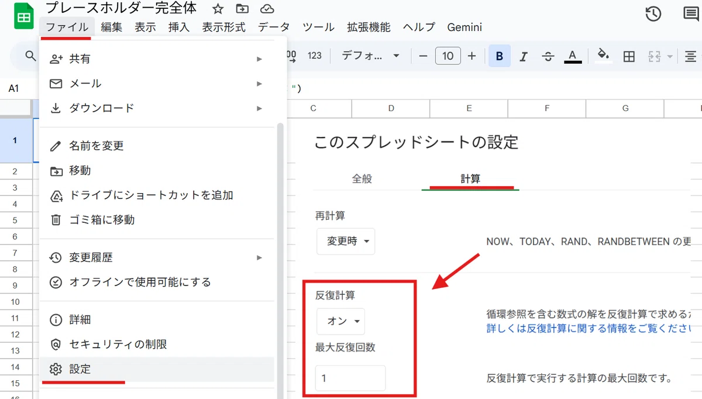This screenshot has height=399, width=702.
Task: Increase font size with the plus button
Action: [472, 56]
